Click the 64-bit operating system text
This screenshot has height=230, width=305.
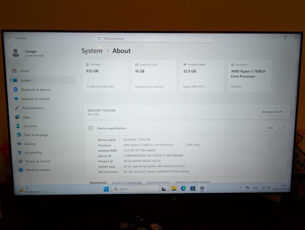coord(154,166)
